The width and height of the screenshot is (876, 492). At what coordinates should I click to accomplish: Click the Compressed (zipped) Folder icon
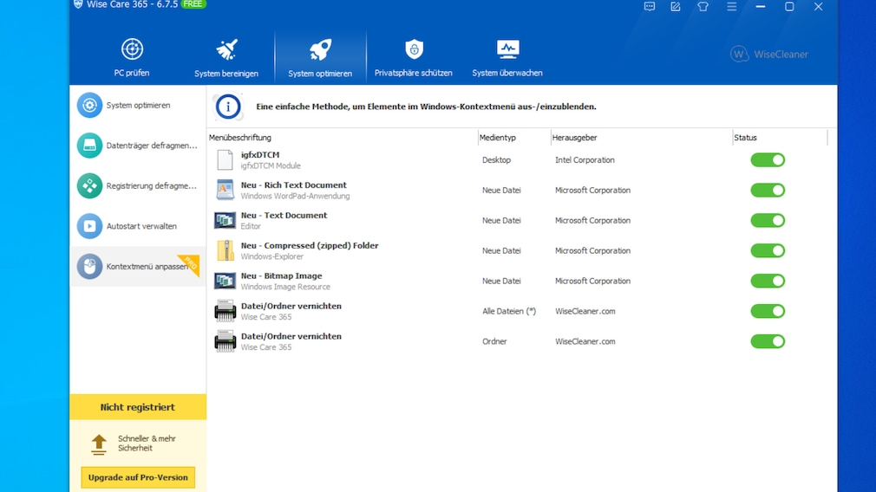pos(226,250)
